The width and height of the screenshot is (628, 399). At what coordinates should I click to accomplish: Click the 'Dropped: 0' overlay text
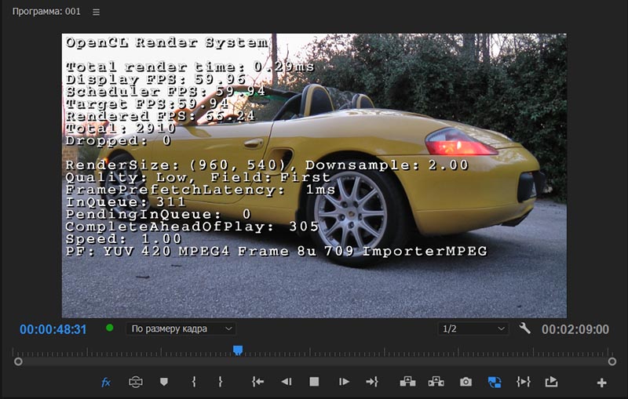coord(119,141)
